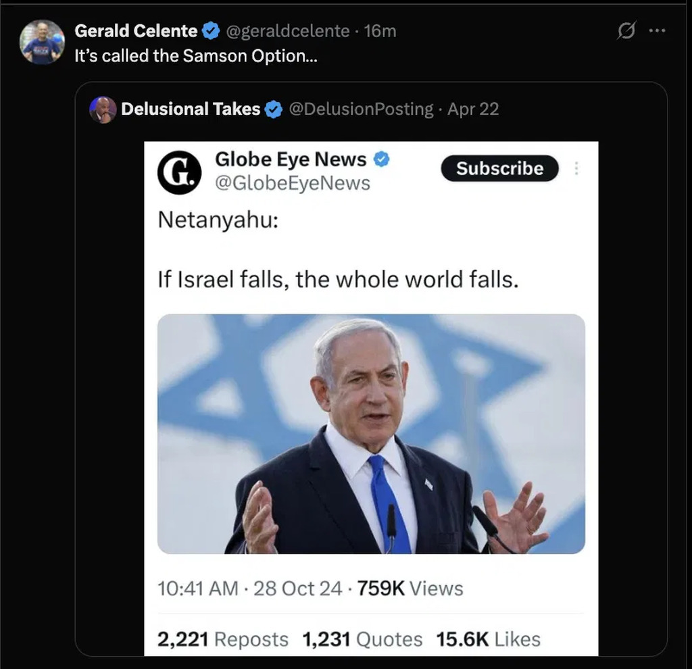Open the three-dot more options menu

pyautogui.click(x=657, y=31)
